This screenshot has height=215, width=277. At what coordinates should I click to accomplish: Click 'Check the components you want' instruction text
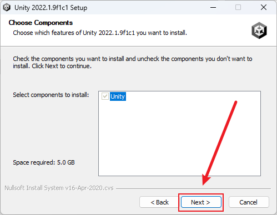pos(133,63)
